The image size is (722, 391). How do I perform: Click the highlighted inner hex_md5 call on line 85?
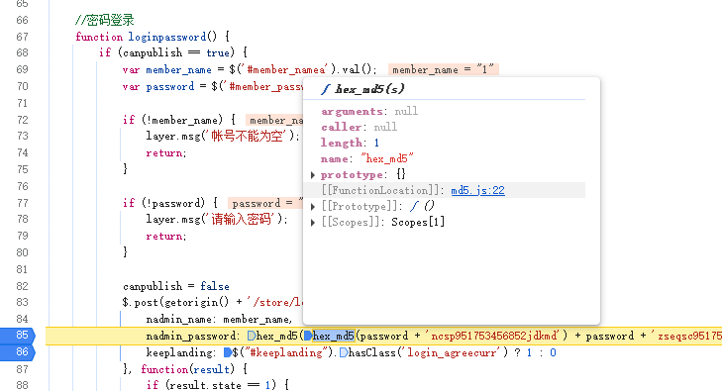[334, 336]
